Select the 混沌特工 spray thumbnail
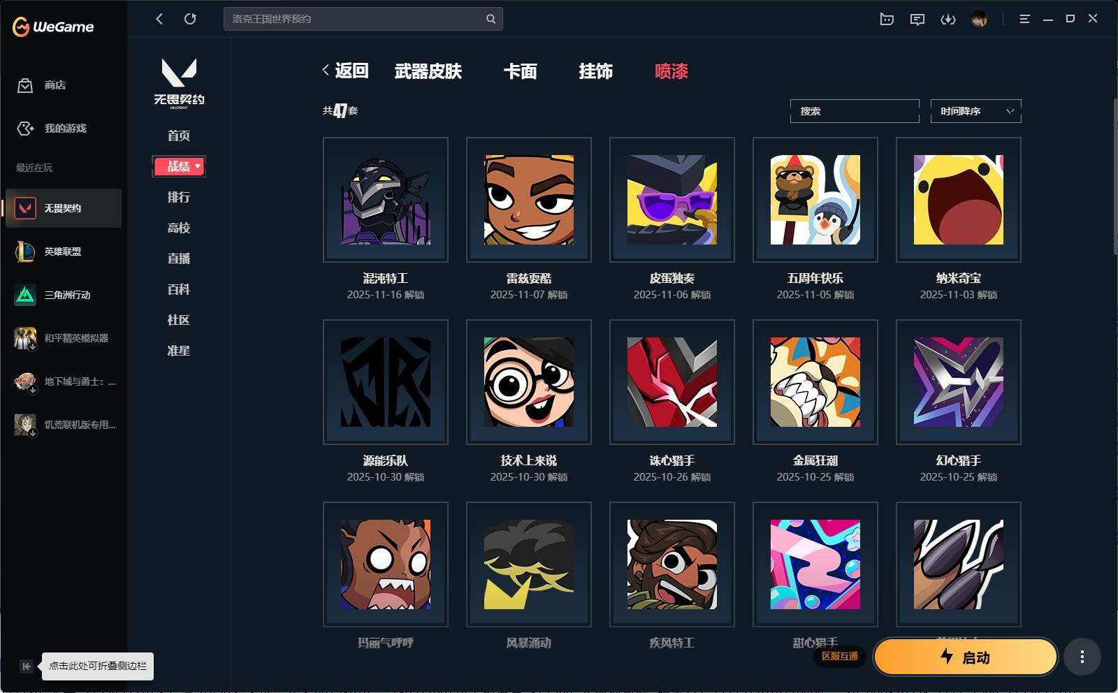1118x693 pixels. coord(386,200)
